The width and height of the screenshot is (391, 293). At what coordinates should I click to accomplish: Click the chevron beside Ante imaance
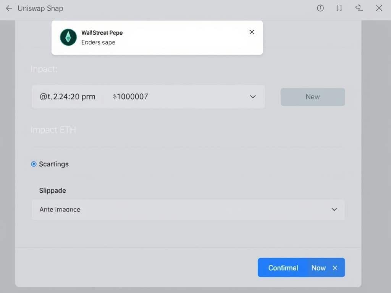tap(334, 209)
